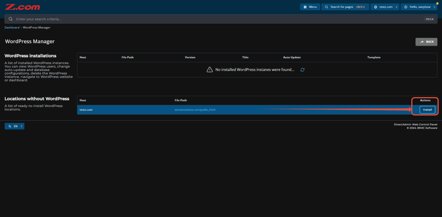The height and width of the screenshot is (217, 442).
Task: Open the Hello, zwzylszw user menu
Action: pyautogui.click(x=419, y=7)
